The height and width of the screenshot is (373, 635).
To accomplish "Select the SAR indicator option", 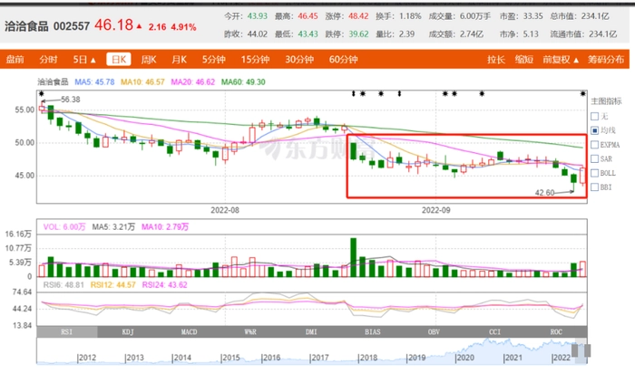I will coord(594,158).
